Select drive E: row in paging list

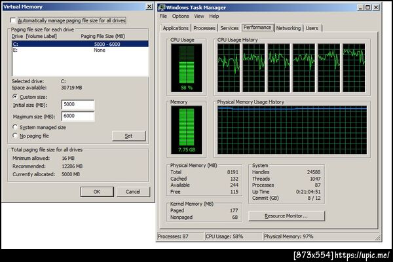[80, 50]
